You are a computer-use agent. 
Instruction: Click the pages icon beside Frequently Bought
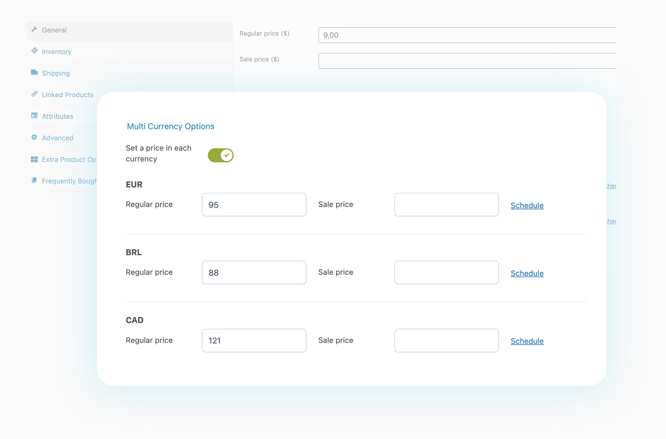tap(34, 180)
